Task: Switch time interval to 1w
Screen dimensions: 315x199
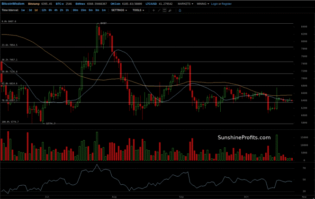Action: coord(23,10)
